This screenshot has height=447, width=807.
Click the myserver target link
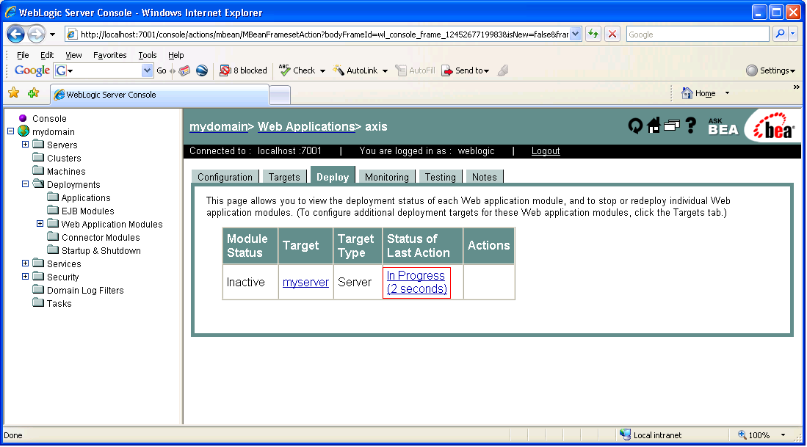pos(305,283)
